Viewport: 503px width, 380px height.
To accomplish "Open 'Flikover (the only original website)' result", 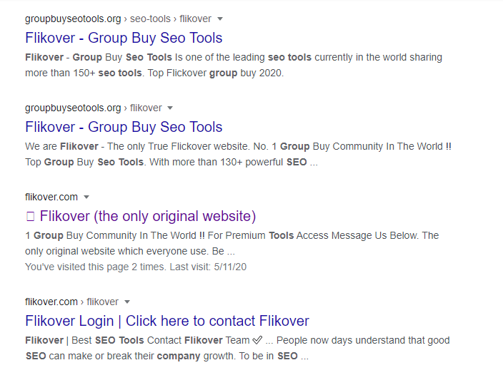I will pyautogui.click(x=147, y=216).
